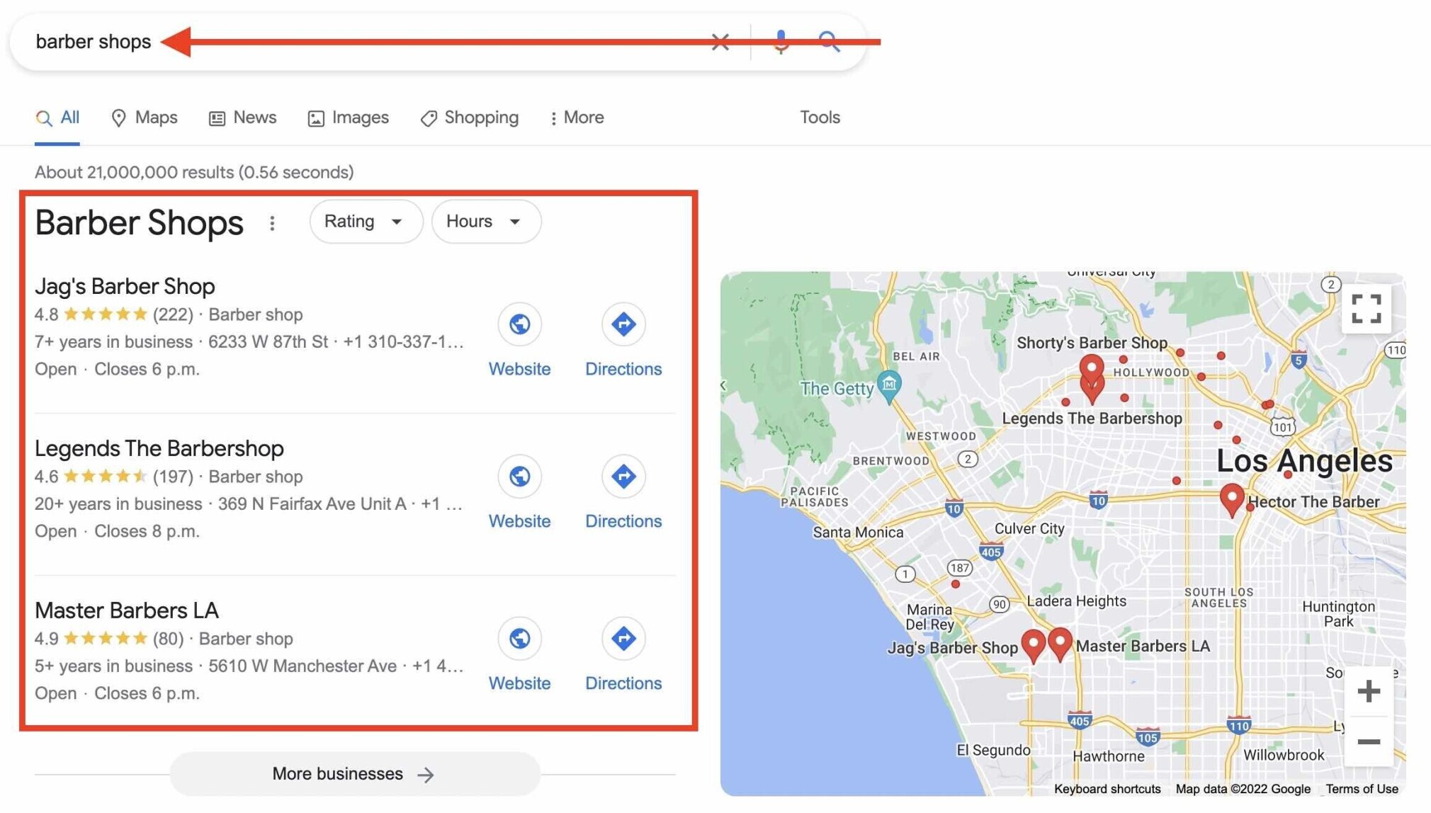Open the News tab
1431x813 pixels.
click(242, 118)
